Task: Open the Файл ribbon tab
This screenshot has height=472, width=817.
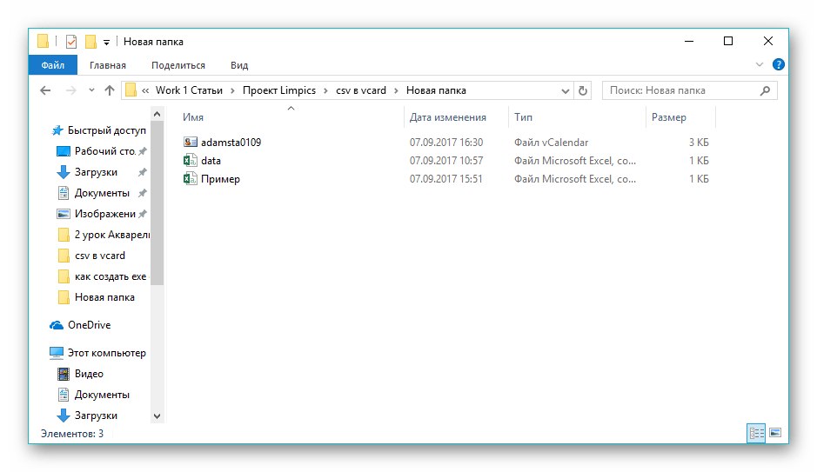Action: [52, 65]
